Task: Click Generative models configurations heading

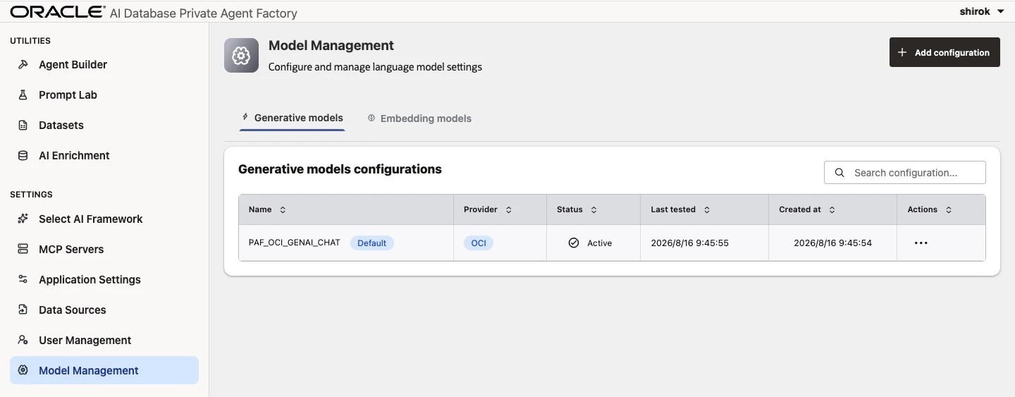Action: click(x=340, y=169)
